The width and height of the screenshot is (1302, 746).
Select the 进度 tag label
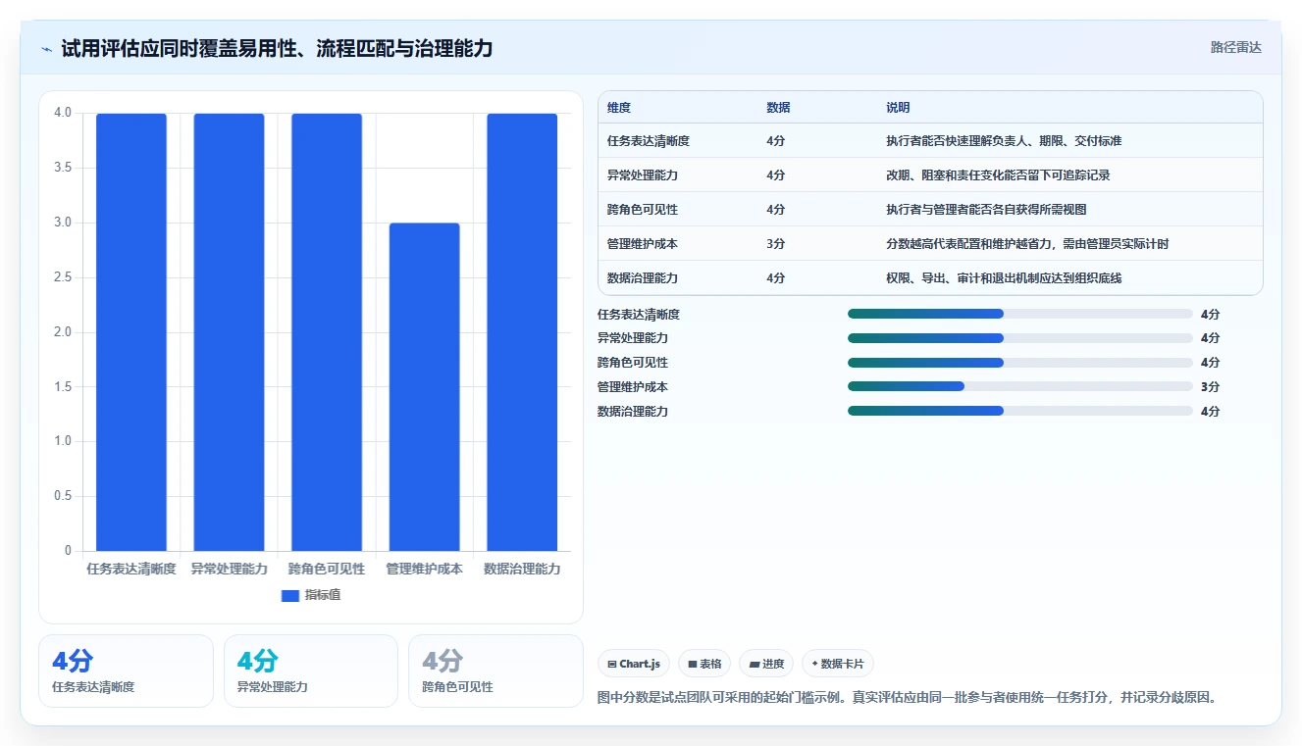[x=773, y=664]
